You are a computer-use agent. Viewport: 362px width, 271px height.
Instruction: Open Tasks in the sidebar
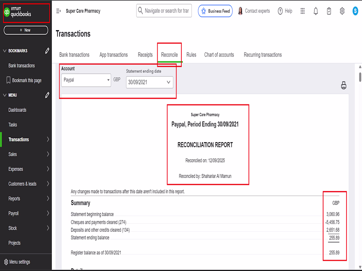(13, 124)
